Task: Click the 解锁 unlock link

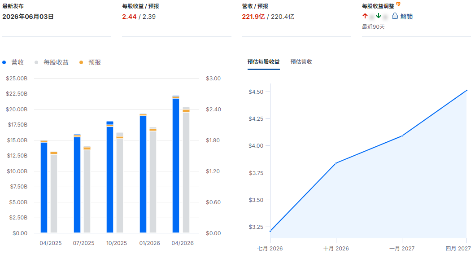Action: (406, 16)
